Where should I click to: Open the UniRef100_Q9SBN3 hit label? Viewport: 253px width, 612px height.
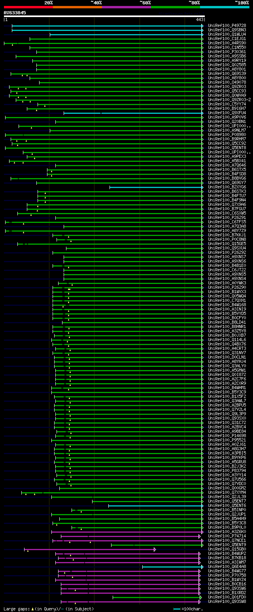point(227,30)
